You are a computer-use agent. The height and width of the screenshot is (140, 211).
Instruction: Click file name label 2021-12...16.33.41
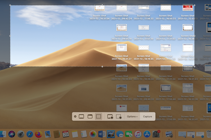[188, 119]
